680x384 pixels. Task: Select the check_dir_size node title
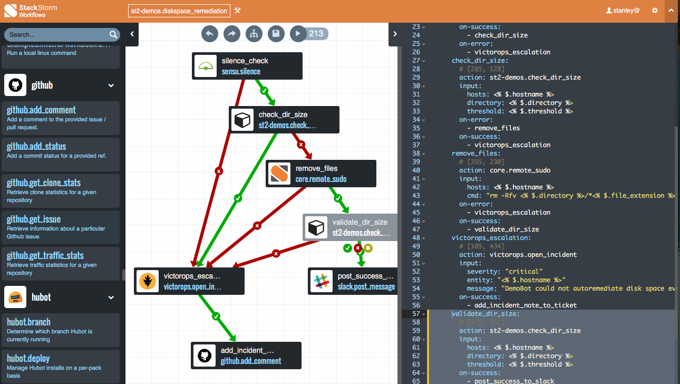283,115
